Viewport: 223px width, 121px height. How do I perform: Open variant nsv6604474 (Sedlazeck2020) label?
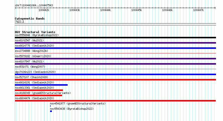coord(35,98)
